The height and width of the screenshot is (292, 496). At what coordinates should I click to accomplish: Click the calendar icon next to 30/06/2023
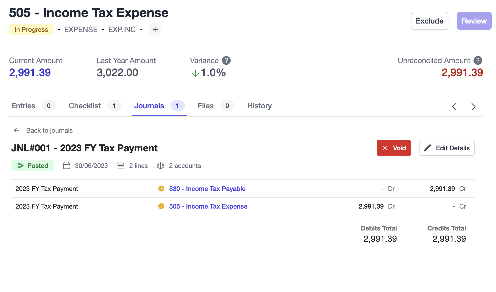click(x=67, y=166)
